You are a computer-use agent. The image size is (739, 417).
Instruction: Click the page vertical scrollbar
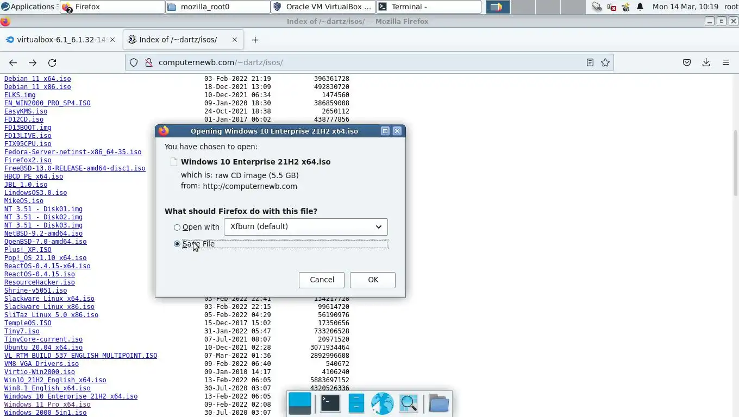pos(736,163)
